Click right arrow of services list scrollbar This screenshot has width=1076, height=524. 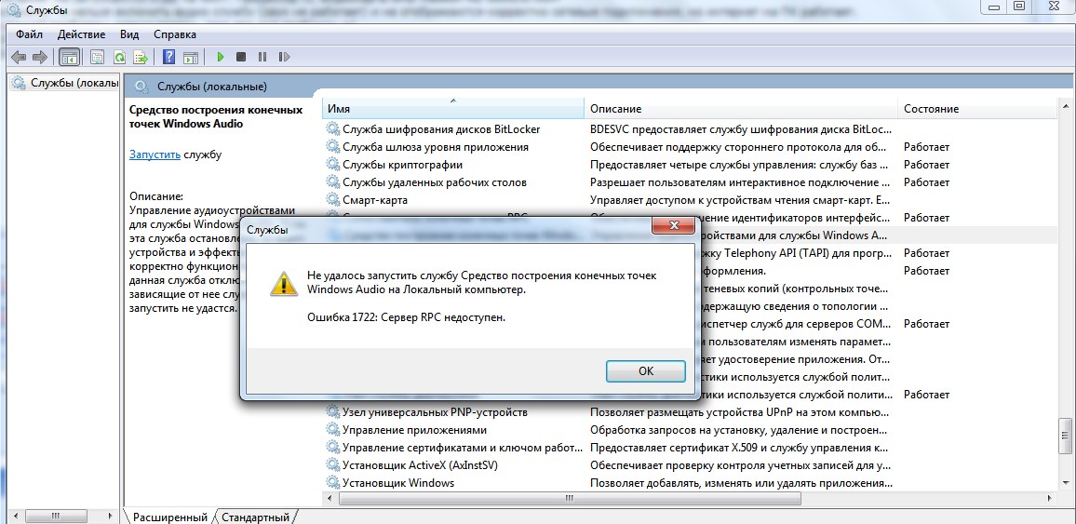[1051, 498]
